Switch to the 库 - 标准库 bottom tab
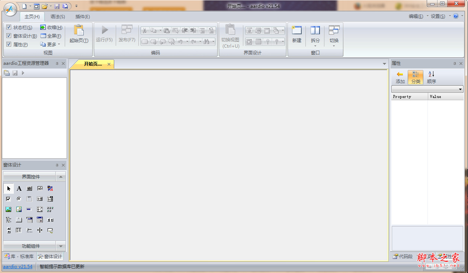 tap(19, 256)
